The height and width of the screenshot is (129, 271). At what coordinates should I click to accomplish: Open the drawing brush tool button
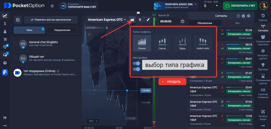pyautogui.click(x=148, y=20)
